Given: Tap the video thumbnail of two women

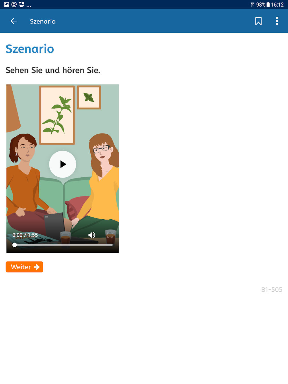Looking at the screenshot, I should click(x=63, y=169).
